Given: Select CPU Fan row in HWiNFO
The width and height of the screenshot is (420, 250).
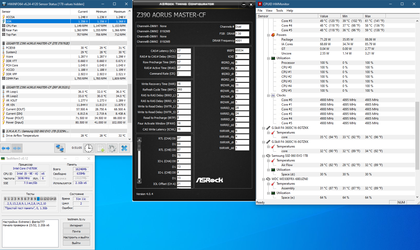Looking at the screenshot, I should 64,26.
